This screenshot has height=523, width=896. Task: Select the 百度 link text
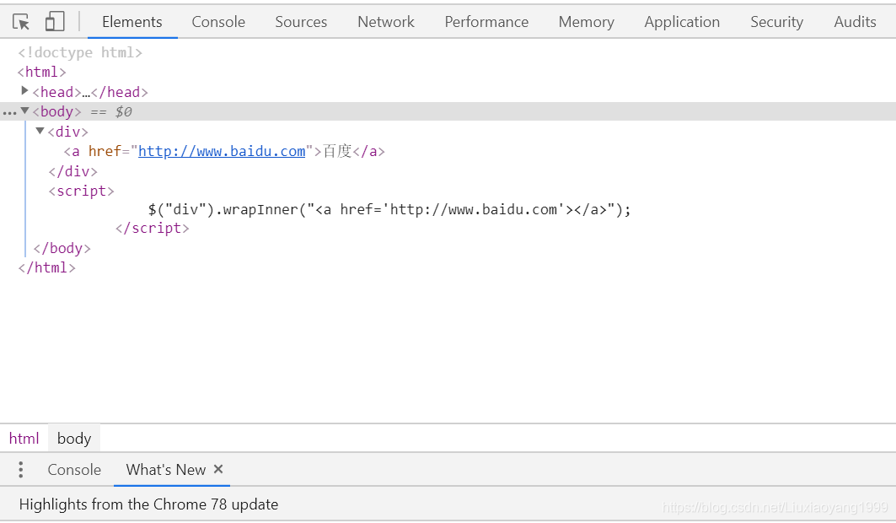point(337,152)
